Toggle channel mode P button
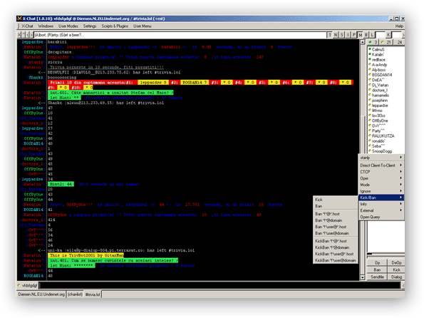The height and width of the screenshot is (318, 424). [x=354, y=35]
